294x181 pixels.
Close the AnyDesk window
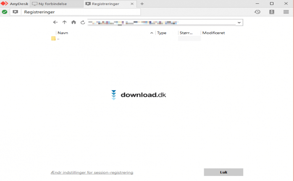[x=286, y=3]
